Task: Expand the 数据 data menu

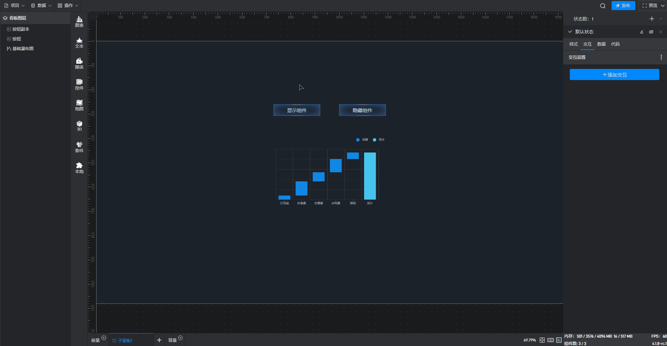Action: [41, 6]
